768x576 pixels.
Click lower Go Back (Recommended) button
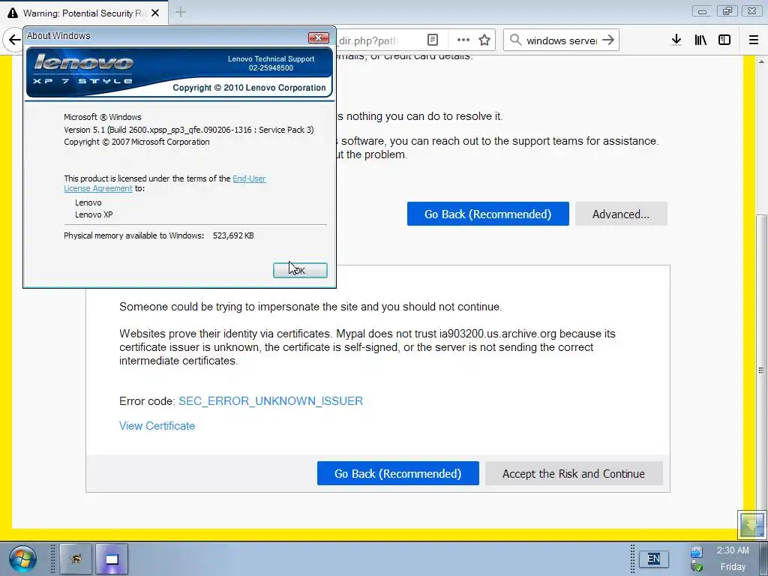[x=397, y=474]
